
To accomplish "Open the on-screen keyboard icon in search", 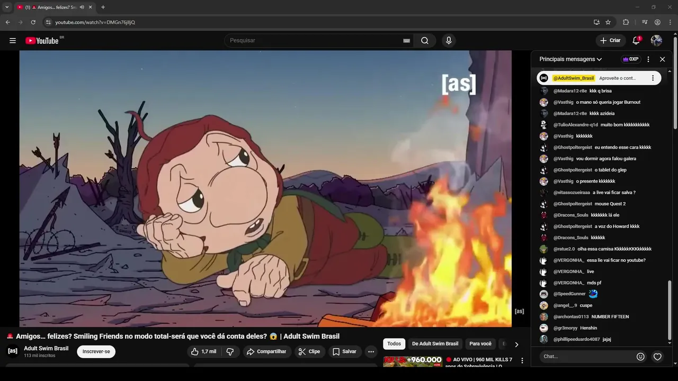I will pyautogui.click(x=406, y=41).
